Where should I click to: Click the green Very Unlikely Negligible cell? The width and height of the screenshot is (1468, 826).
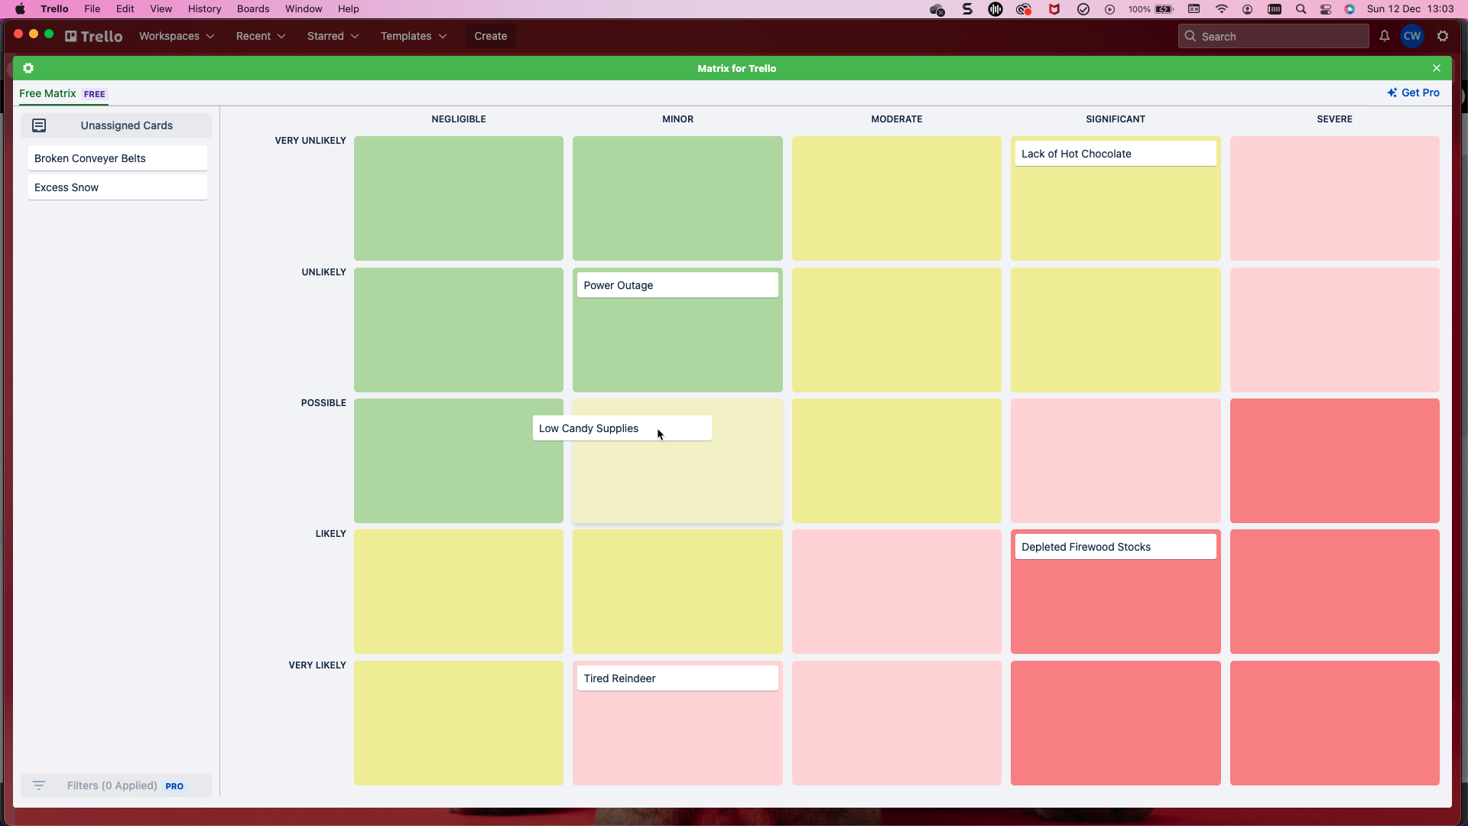[459, 199]
